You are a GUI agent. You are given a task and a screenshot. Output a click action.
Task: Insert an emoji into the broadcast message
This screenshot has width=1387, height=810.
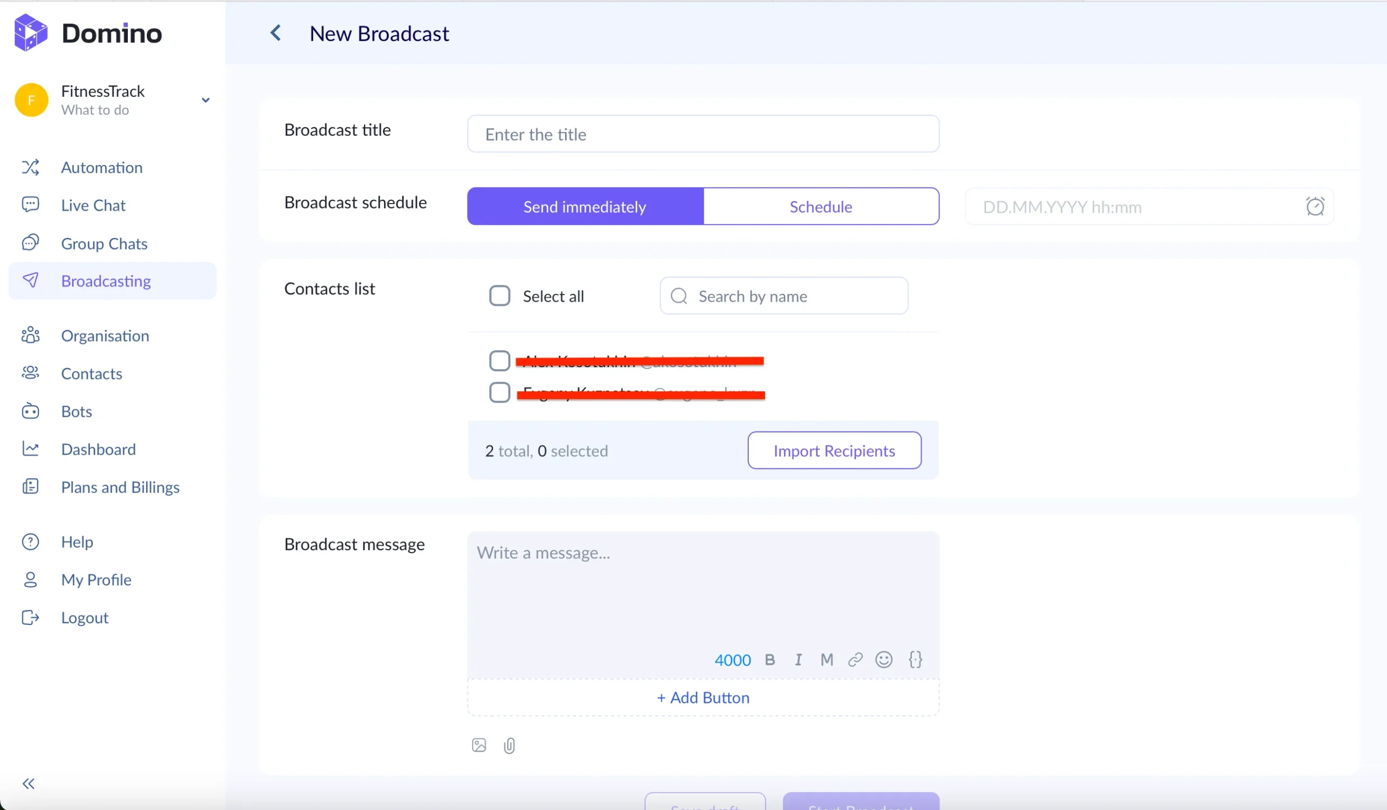(883, 659)
